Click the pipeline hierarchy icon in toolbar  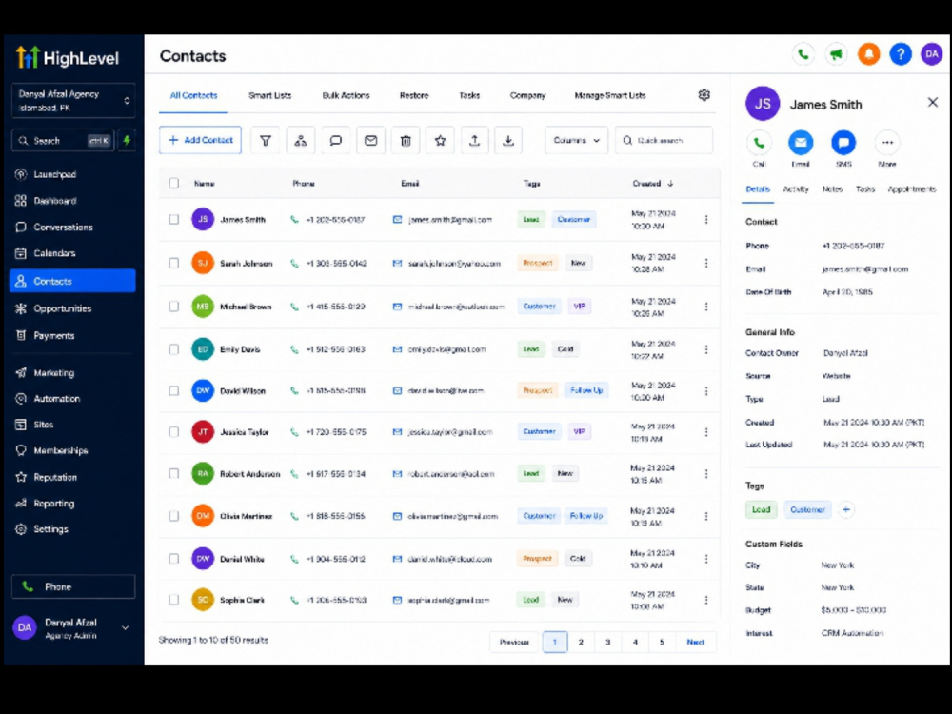301,140
